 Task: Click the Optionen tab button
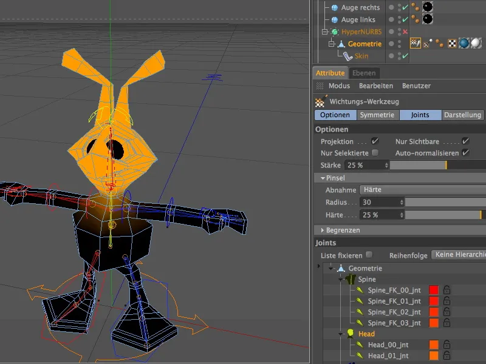[x=335, y=115]
